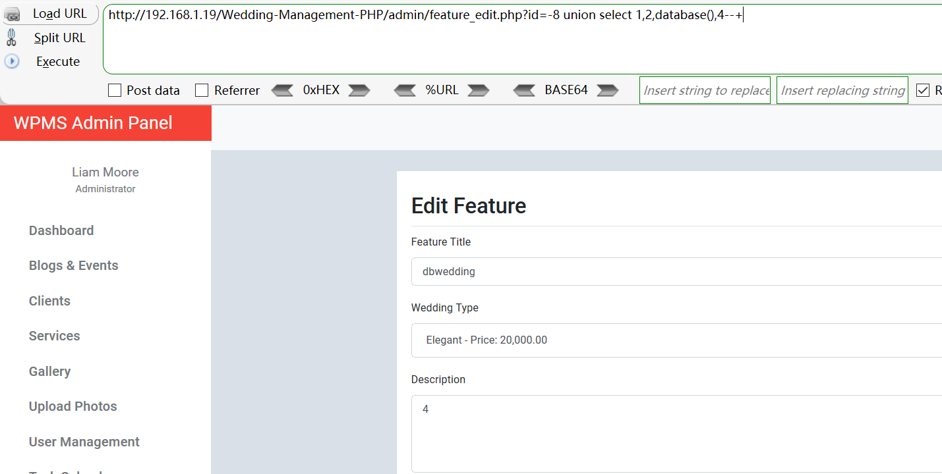Open User Management in the sidebar
The height and width of the screenshot is (474, 942).
84,442
